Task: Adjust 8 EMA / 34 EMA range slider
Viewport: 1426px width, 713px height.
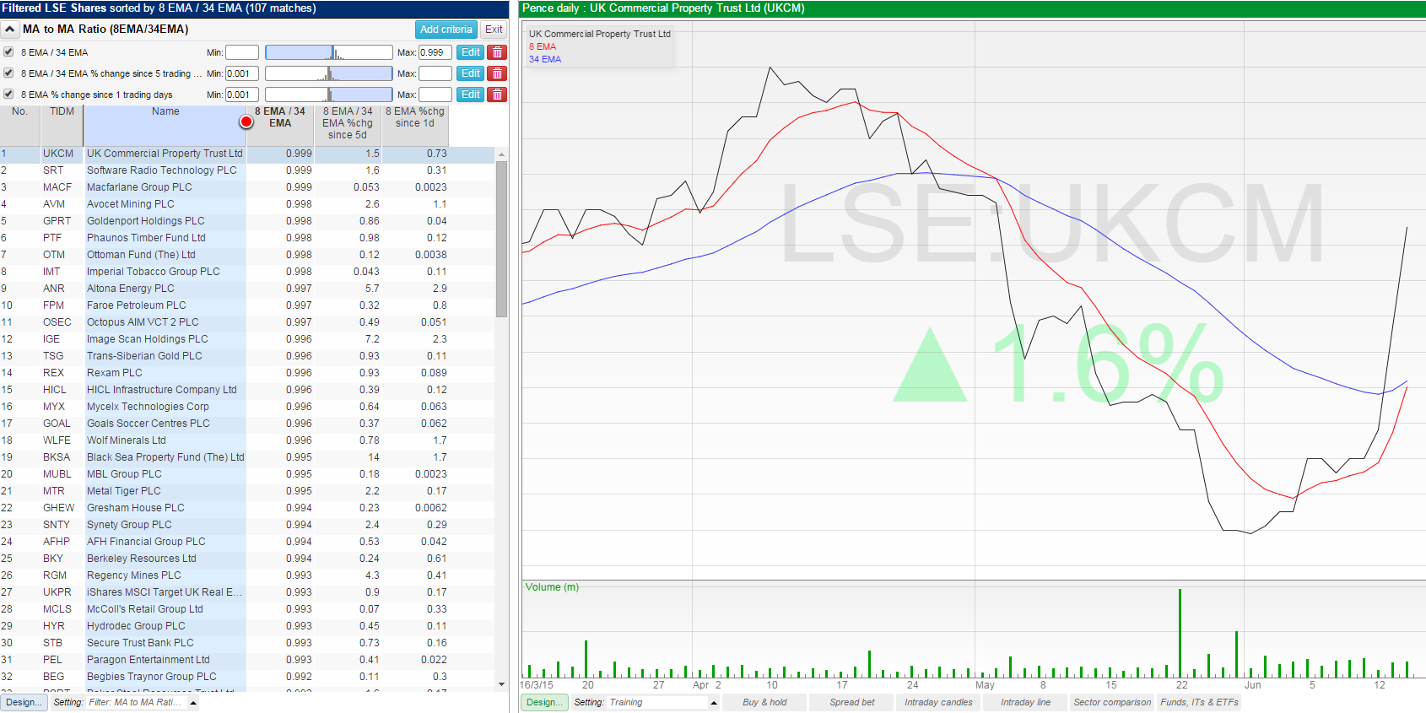Action: point(329,52)
